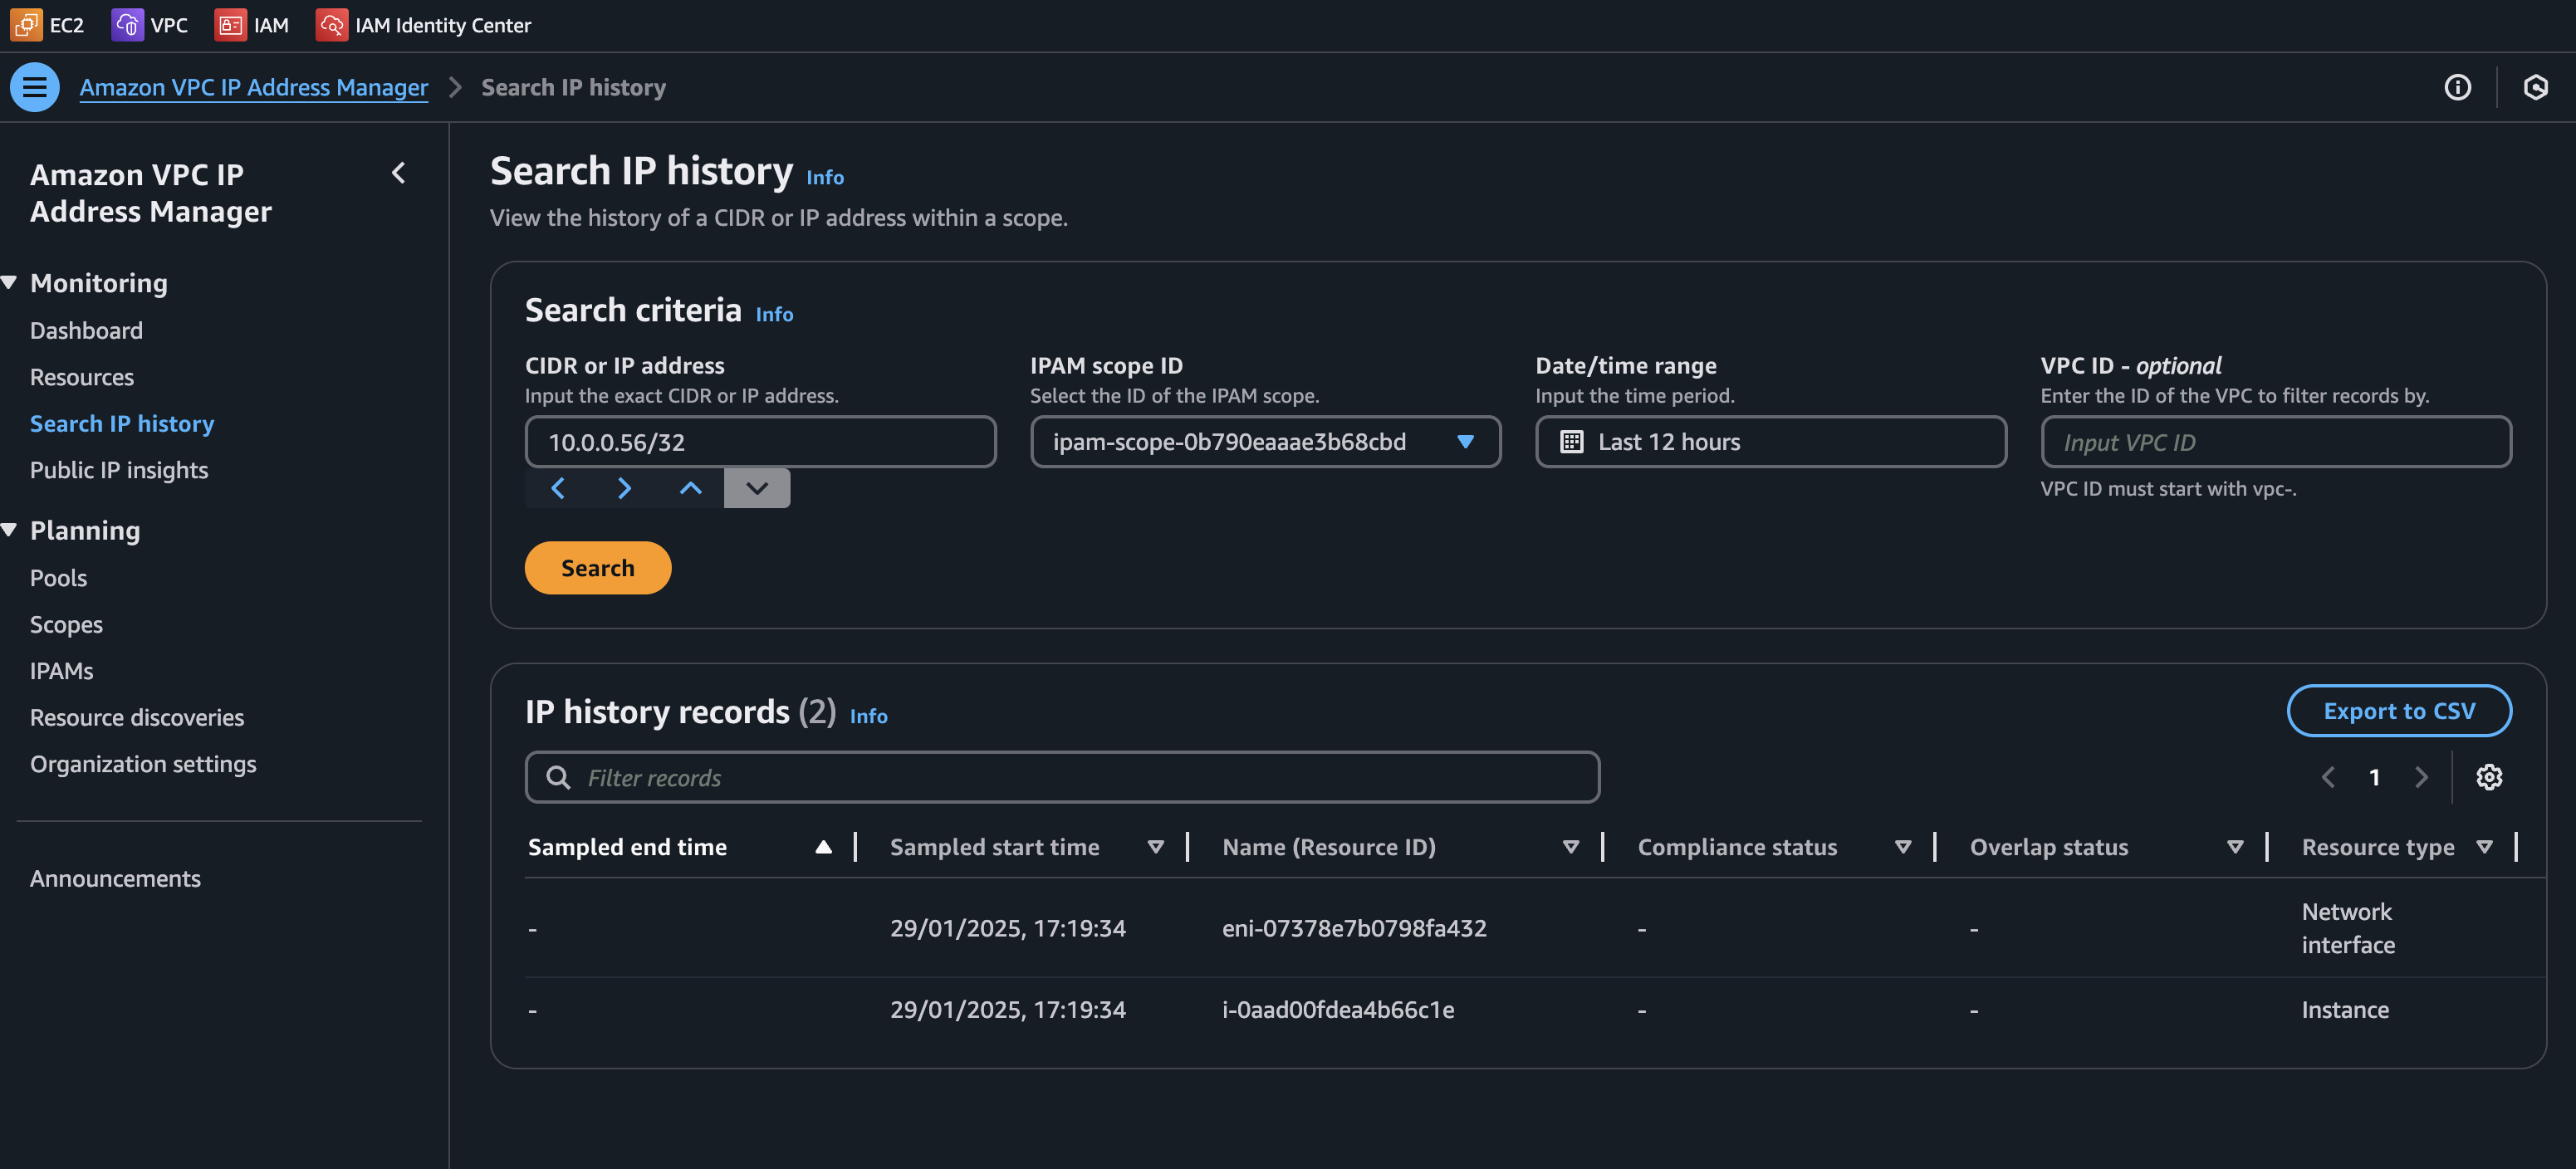
Task: Click Export to CSV button
Action: coord(2398,711)
